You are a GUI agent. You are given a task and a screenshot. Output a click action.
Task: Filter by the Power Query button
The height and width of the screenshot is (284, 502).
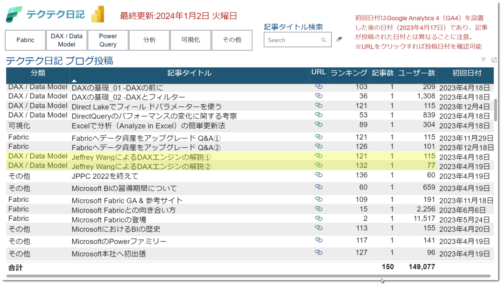tap(108, 40)
